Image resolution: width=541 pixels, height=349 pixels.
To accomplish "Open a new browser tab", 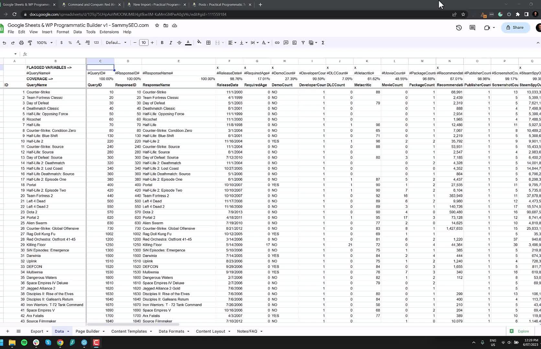I will (x=260, y=5).
